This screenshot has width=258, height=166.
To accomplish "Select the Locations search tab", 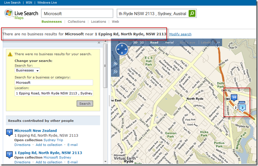I will 98,22.
